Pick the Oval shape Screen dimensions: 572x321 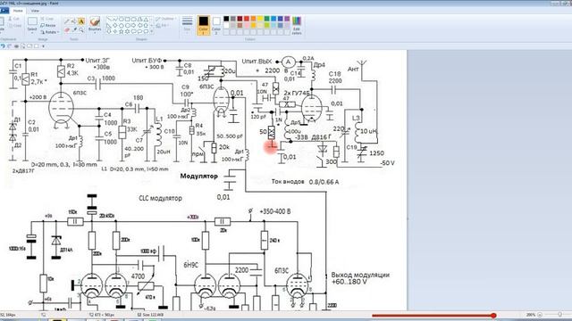point(122,20)
